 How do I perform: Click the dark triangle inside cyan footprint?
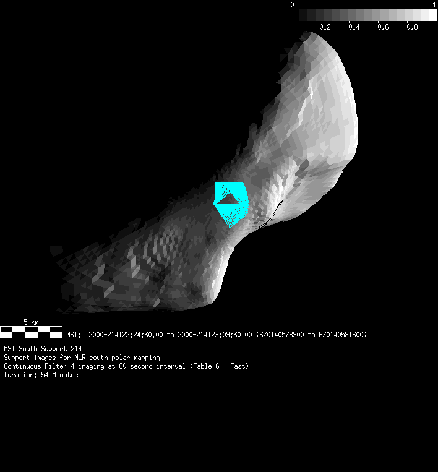point(230,198)
